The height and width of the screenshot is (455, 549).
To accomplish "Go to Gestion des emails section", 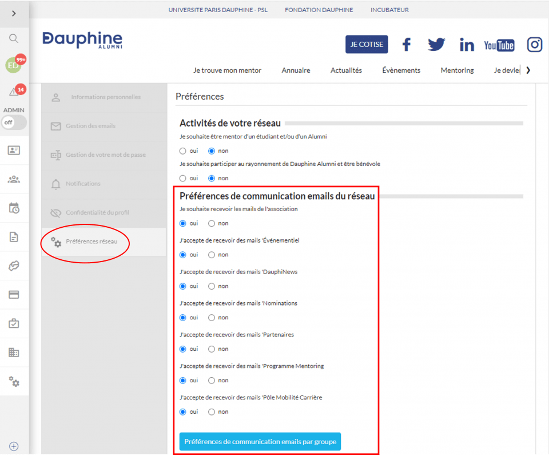I will (x=90, y=126).
